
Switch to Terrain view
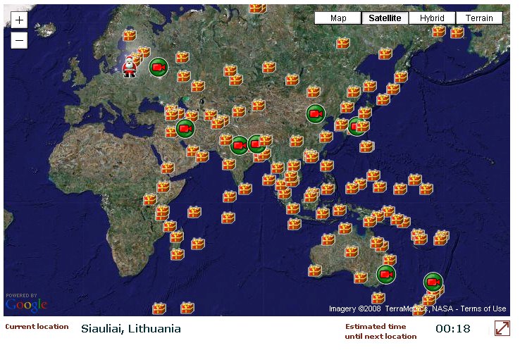pyautogui.click(x=479, y=18)
